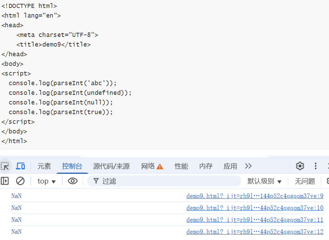Activate the inspect element picker icon
329x240 pixels.
[5, 166]
